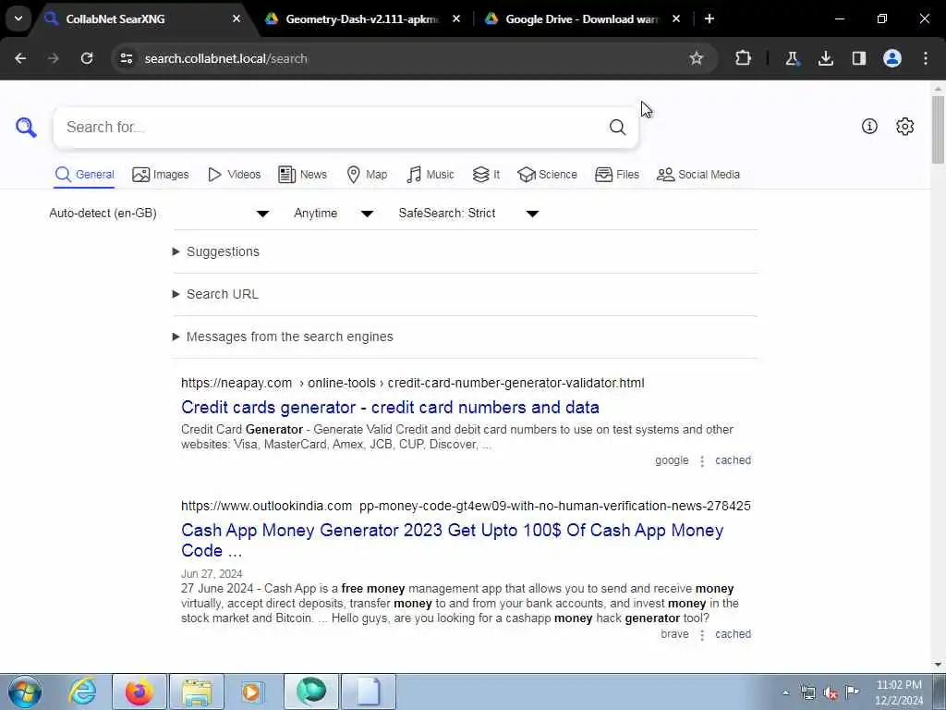The image size is (946, 710).
Task: Select the Science search category
Action: tap(547, 175)
